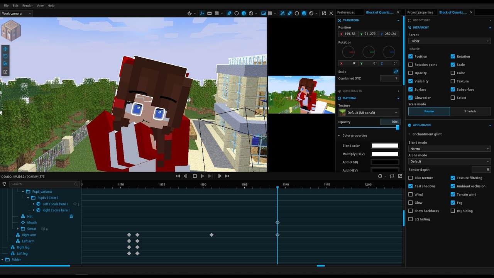
Task: Toggle the secondary view window icon
Action: coord(264,13)
